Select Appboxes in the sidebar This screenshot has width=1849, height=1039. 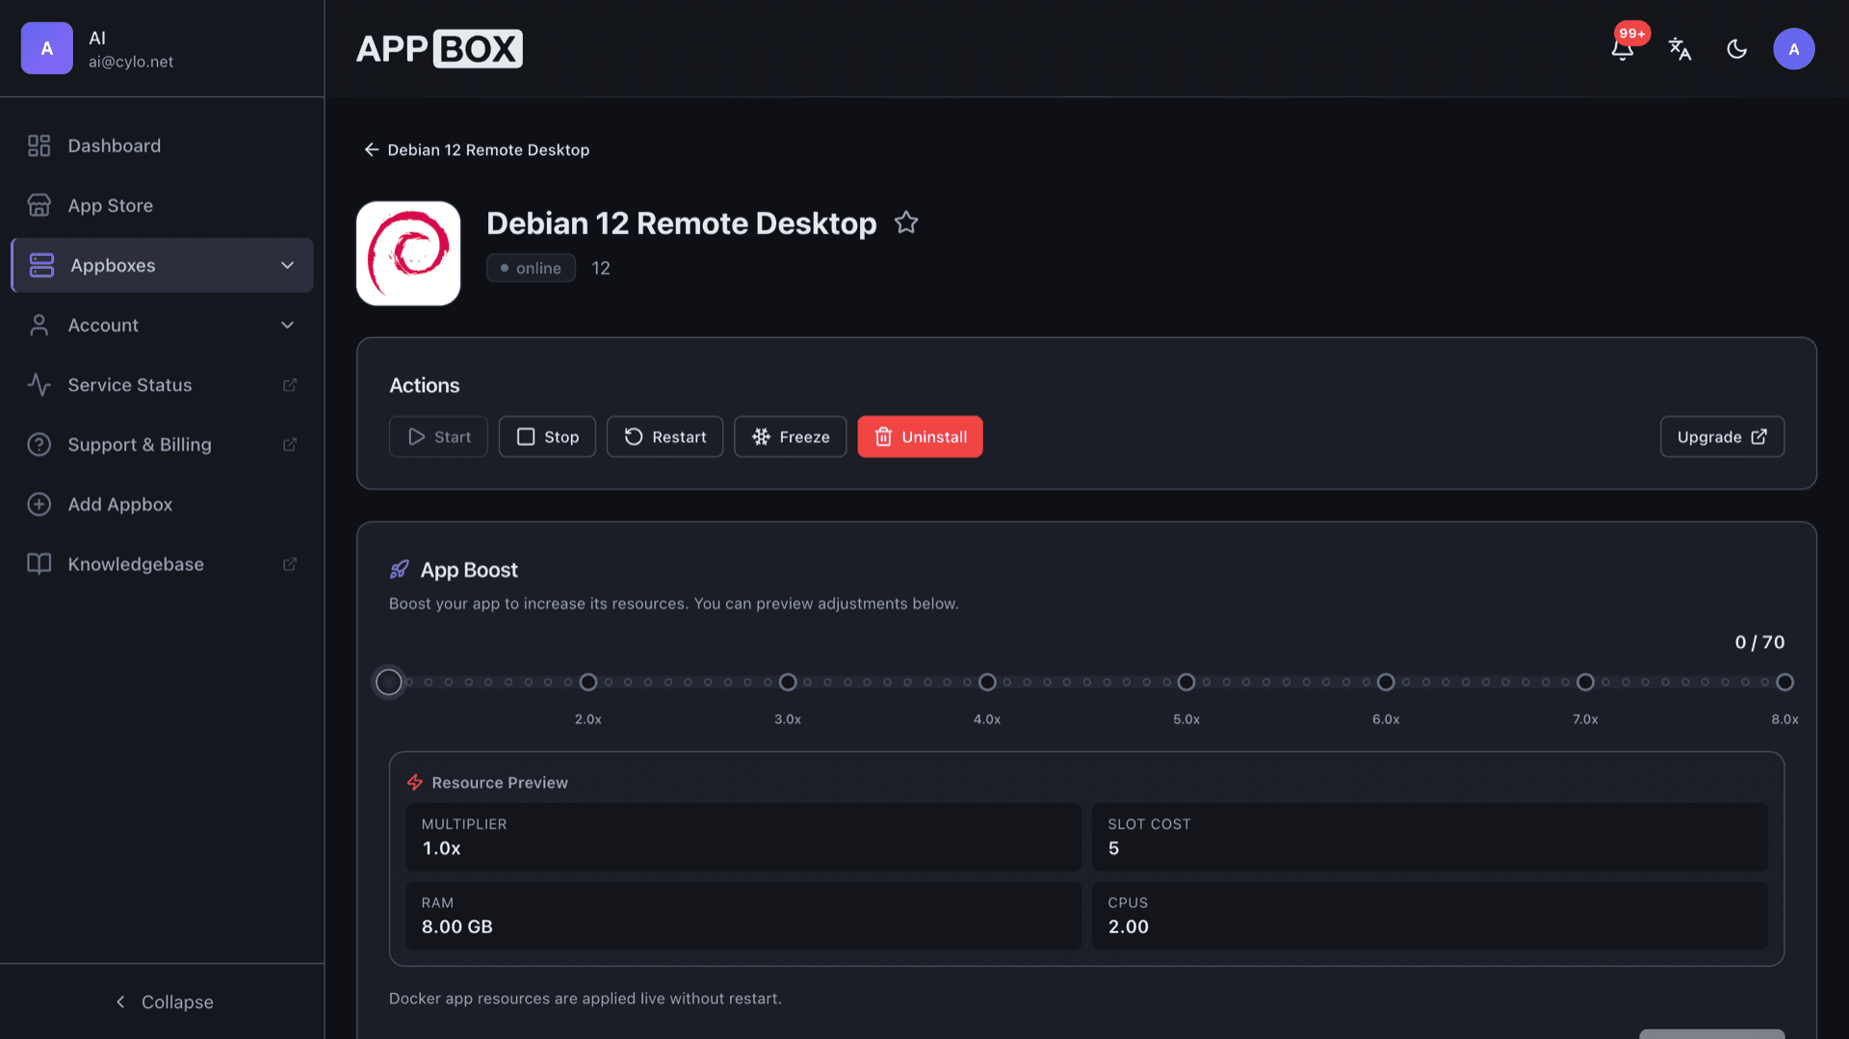tap(162, 265)
